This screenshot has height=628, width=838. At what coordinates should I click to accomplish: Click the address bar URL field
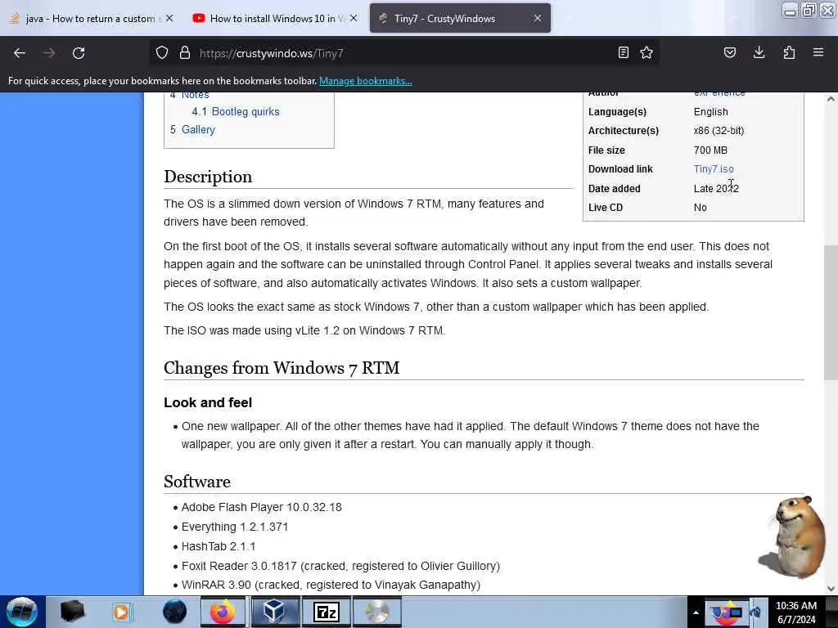pyautogui.click(x=406, y=53)
